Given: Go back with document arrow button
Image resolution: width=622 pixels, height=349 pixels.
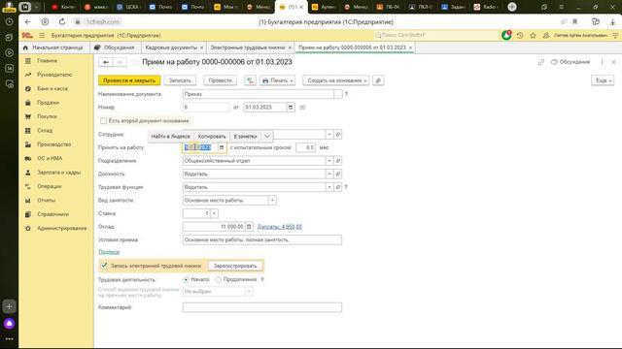Looking at the screenshot, I should coord(106,62).
